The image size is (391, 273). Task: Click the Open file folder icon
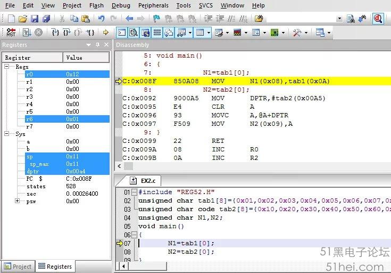[x=23, y=19]
